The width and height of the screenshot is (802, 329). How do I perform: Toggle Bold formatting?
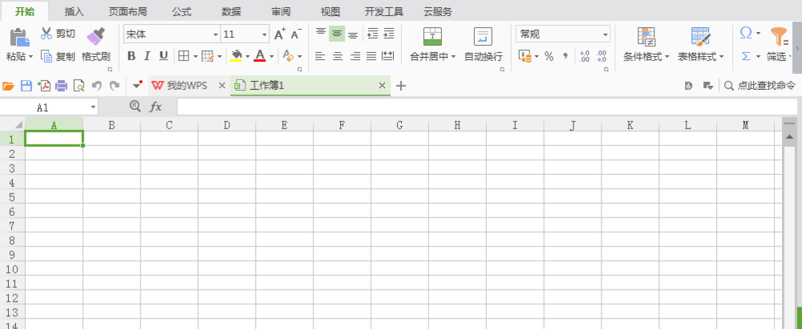tap(132, 56)
